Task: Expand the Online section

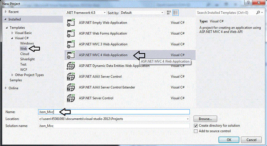Action: 6,88
